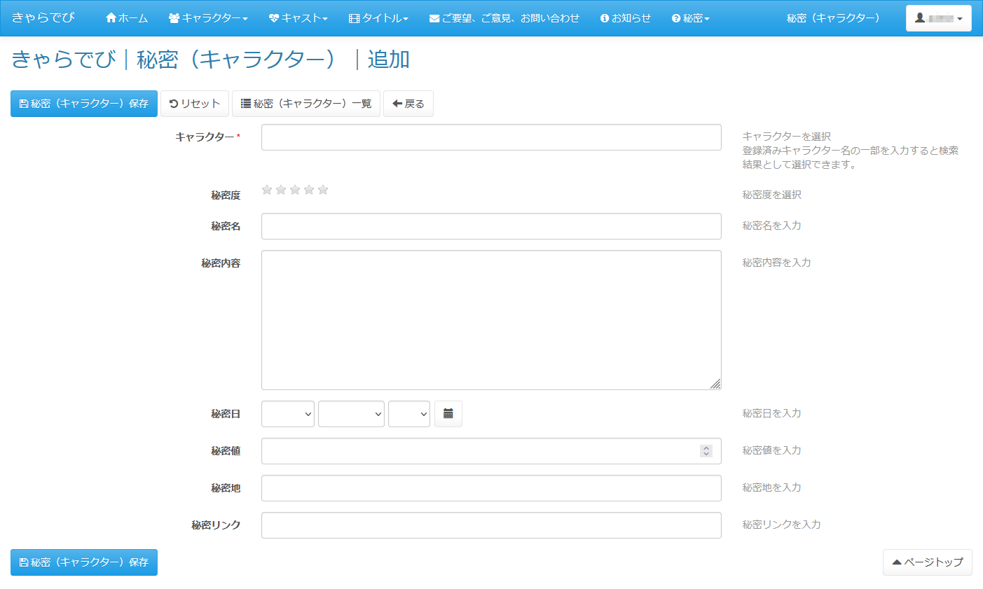Image resolution: width=983 pixels, height=589 pixels.
Task: Set 秘密度 rating to first star
Action: click(x=267, y=190)
